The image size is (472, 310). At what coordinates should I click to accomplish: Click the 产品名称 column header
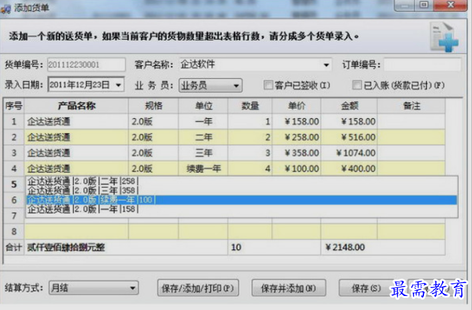[x=77, y=106]
